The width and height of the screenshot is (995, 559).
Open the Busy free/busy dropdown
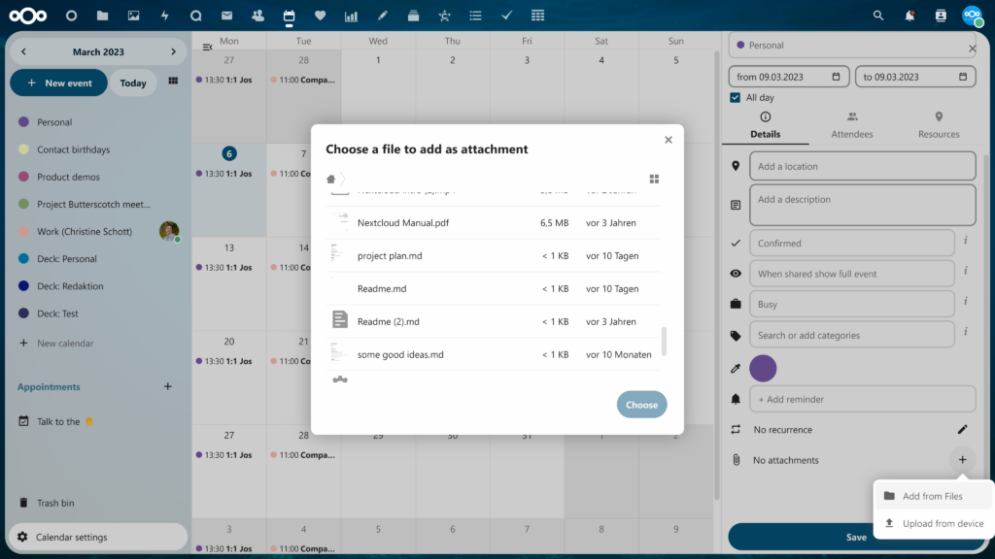point(852,304)
